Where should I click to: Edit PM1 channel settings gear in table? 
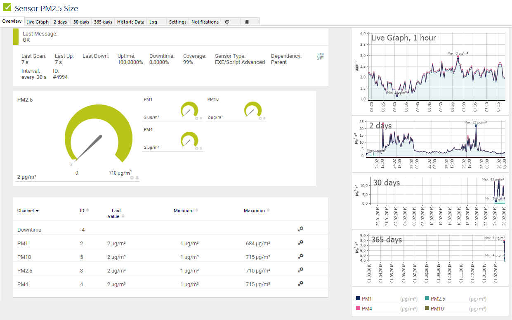301,242
